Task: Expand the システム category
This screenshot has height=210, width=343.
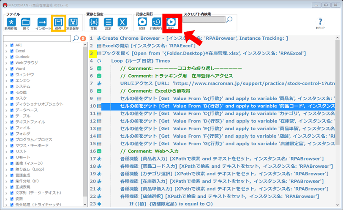Action: click(6, 87)
